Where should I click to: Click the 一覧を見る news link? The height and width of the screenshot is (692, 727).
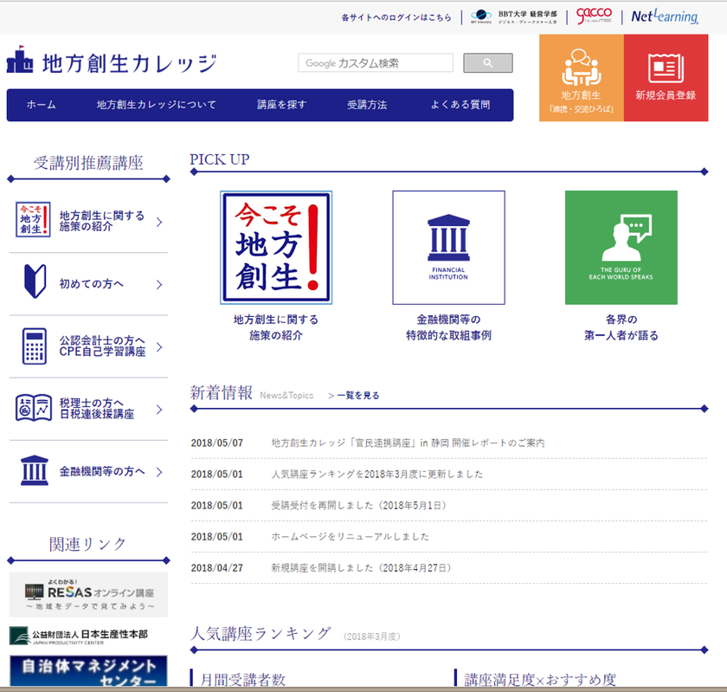click(x=357, y=395)
